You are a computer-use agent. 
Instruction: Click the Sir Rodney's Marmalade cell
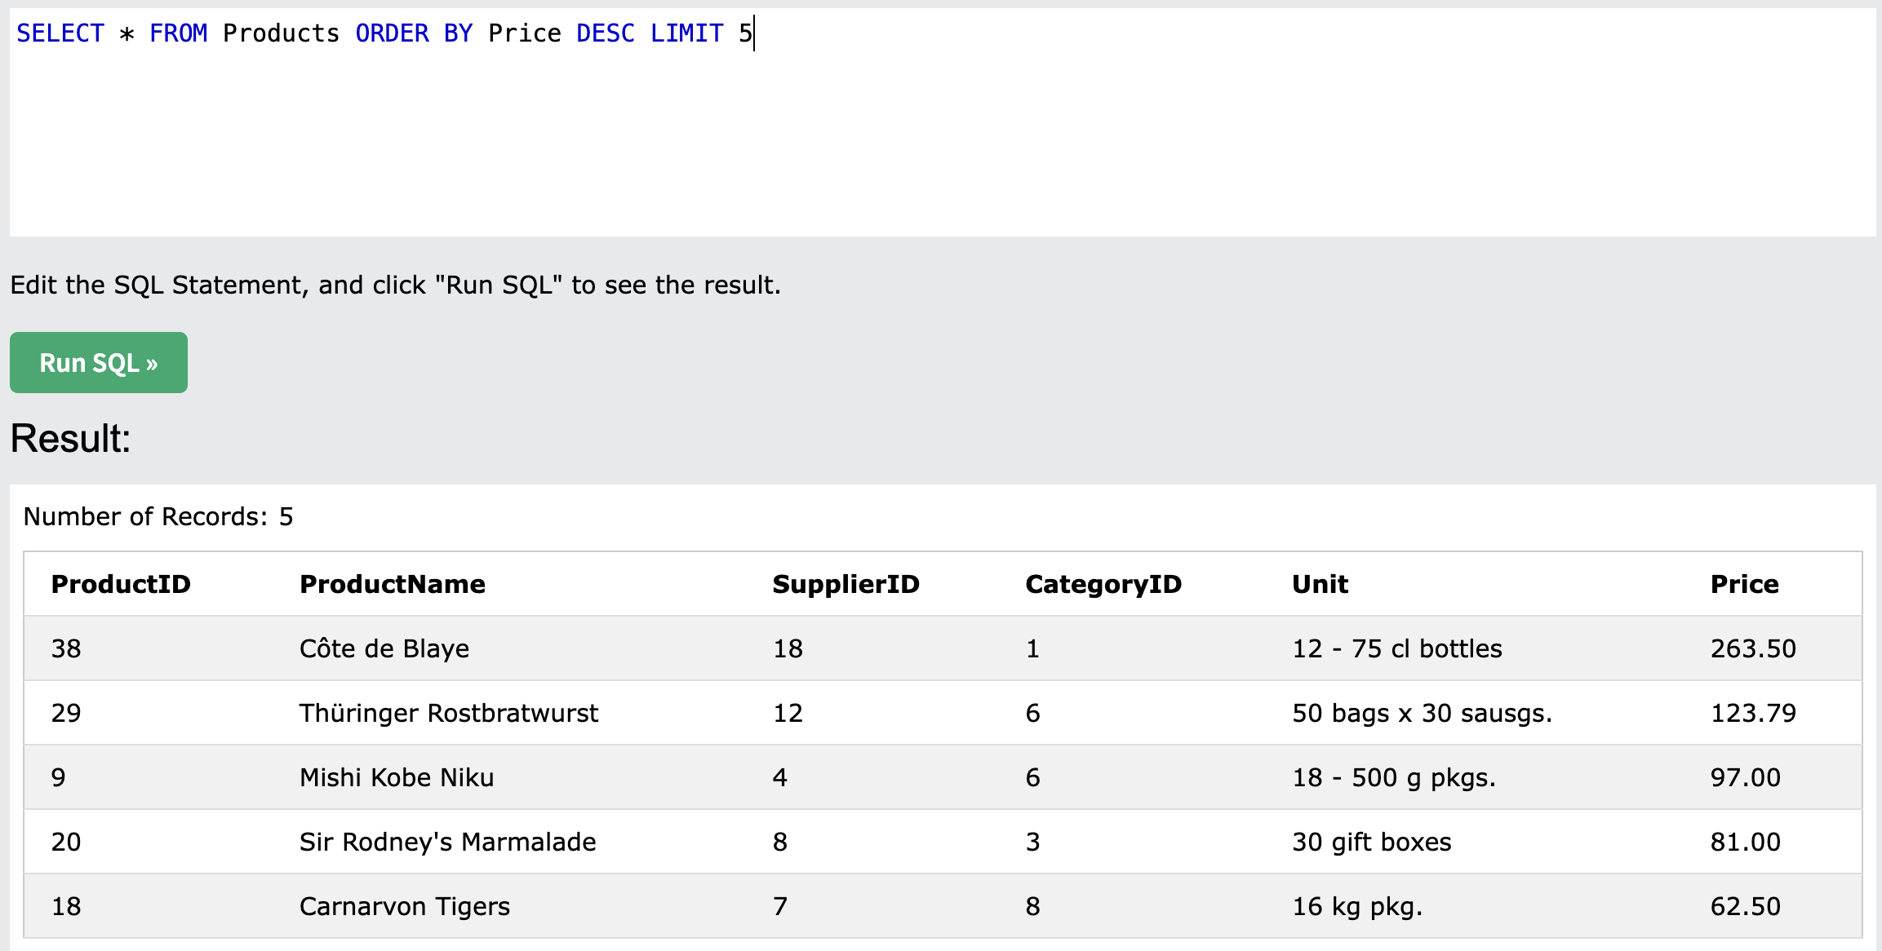448,842
